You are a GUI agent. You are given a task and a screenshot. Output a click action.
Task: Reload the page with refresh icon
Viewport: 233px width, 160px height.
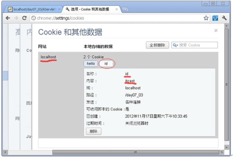pos(24,18)
